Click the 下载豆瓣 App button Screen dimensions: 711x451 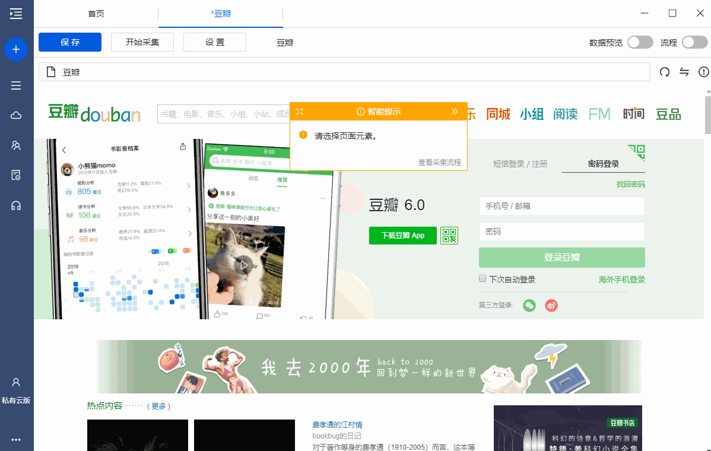pos(402,235)
